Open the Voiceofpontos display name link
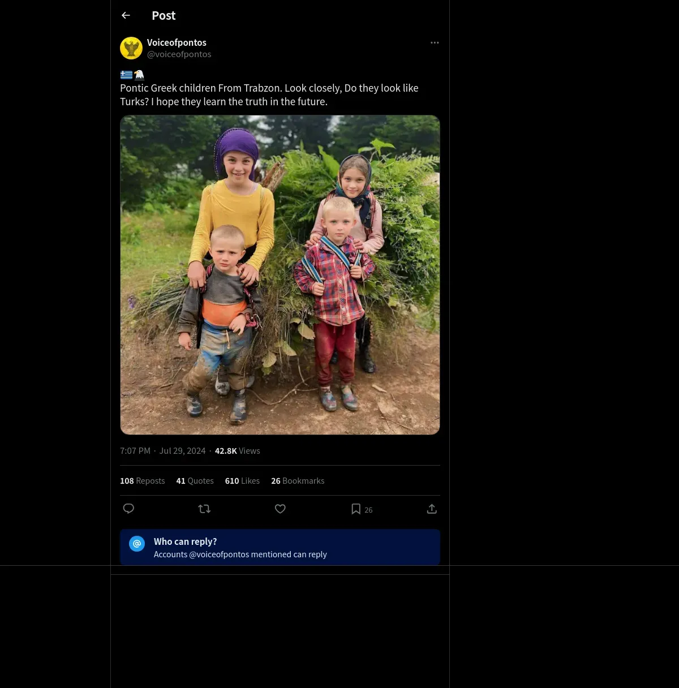 [x=177, y=42]
